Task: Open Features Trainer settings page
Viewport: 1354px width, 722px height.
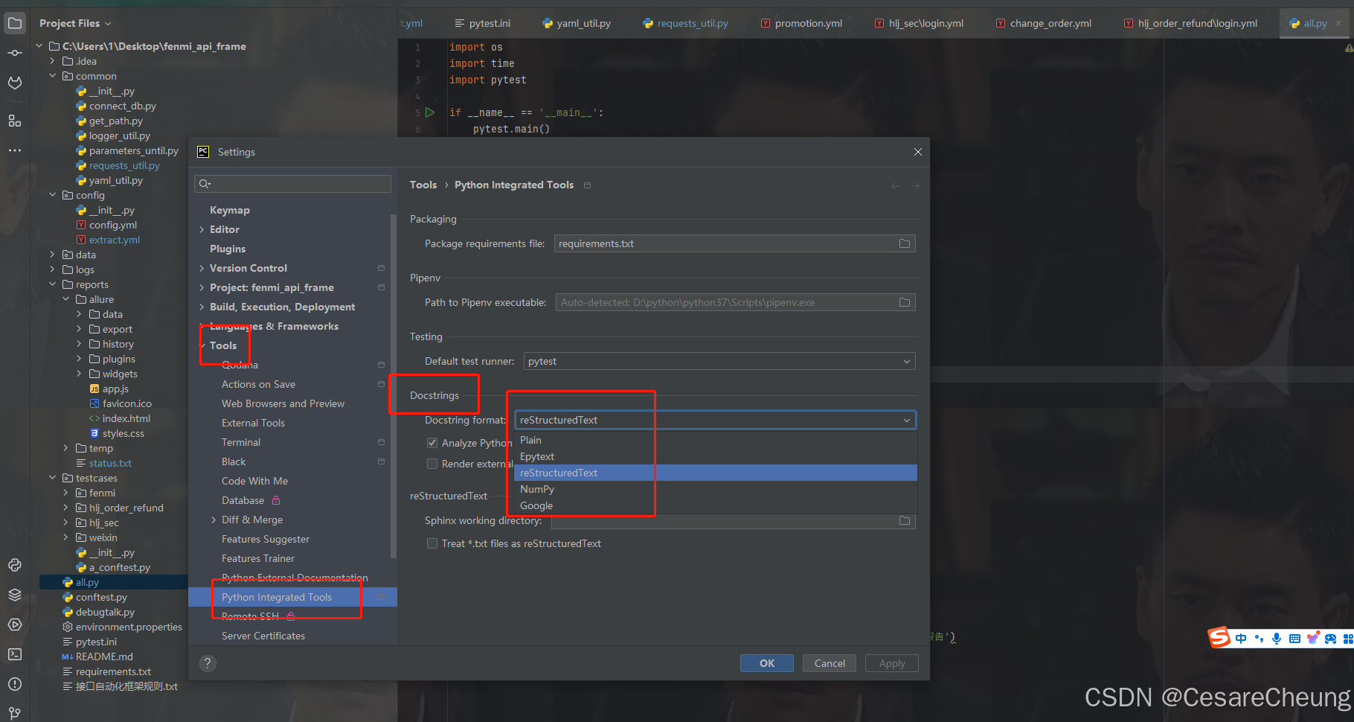Action: pos(258,558)
